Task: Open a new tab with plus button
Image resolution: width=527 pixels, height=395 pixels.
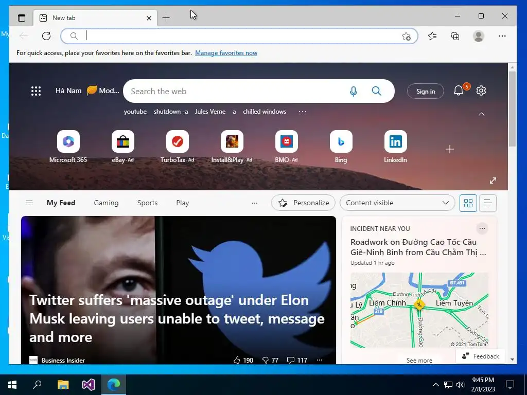Action: pyautogui.click(x=166, y=18)
